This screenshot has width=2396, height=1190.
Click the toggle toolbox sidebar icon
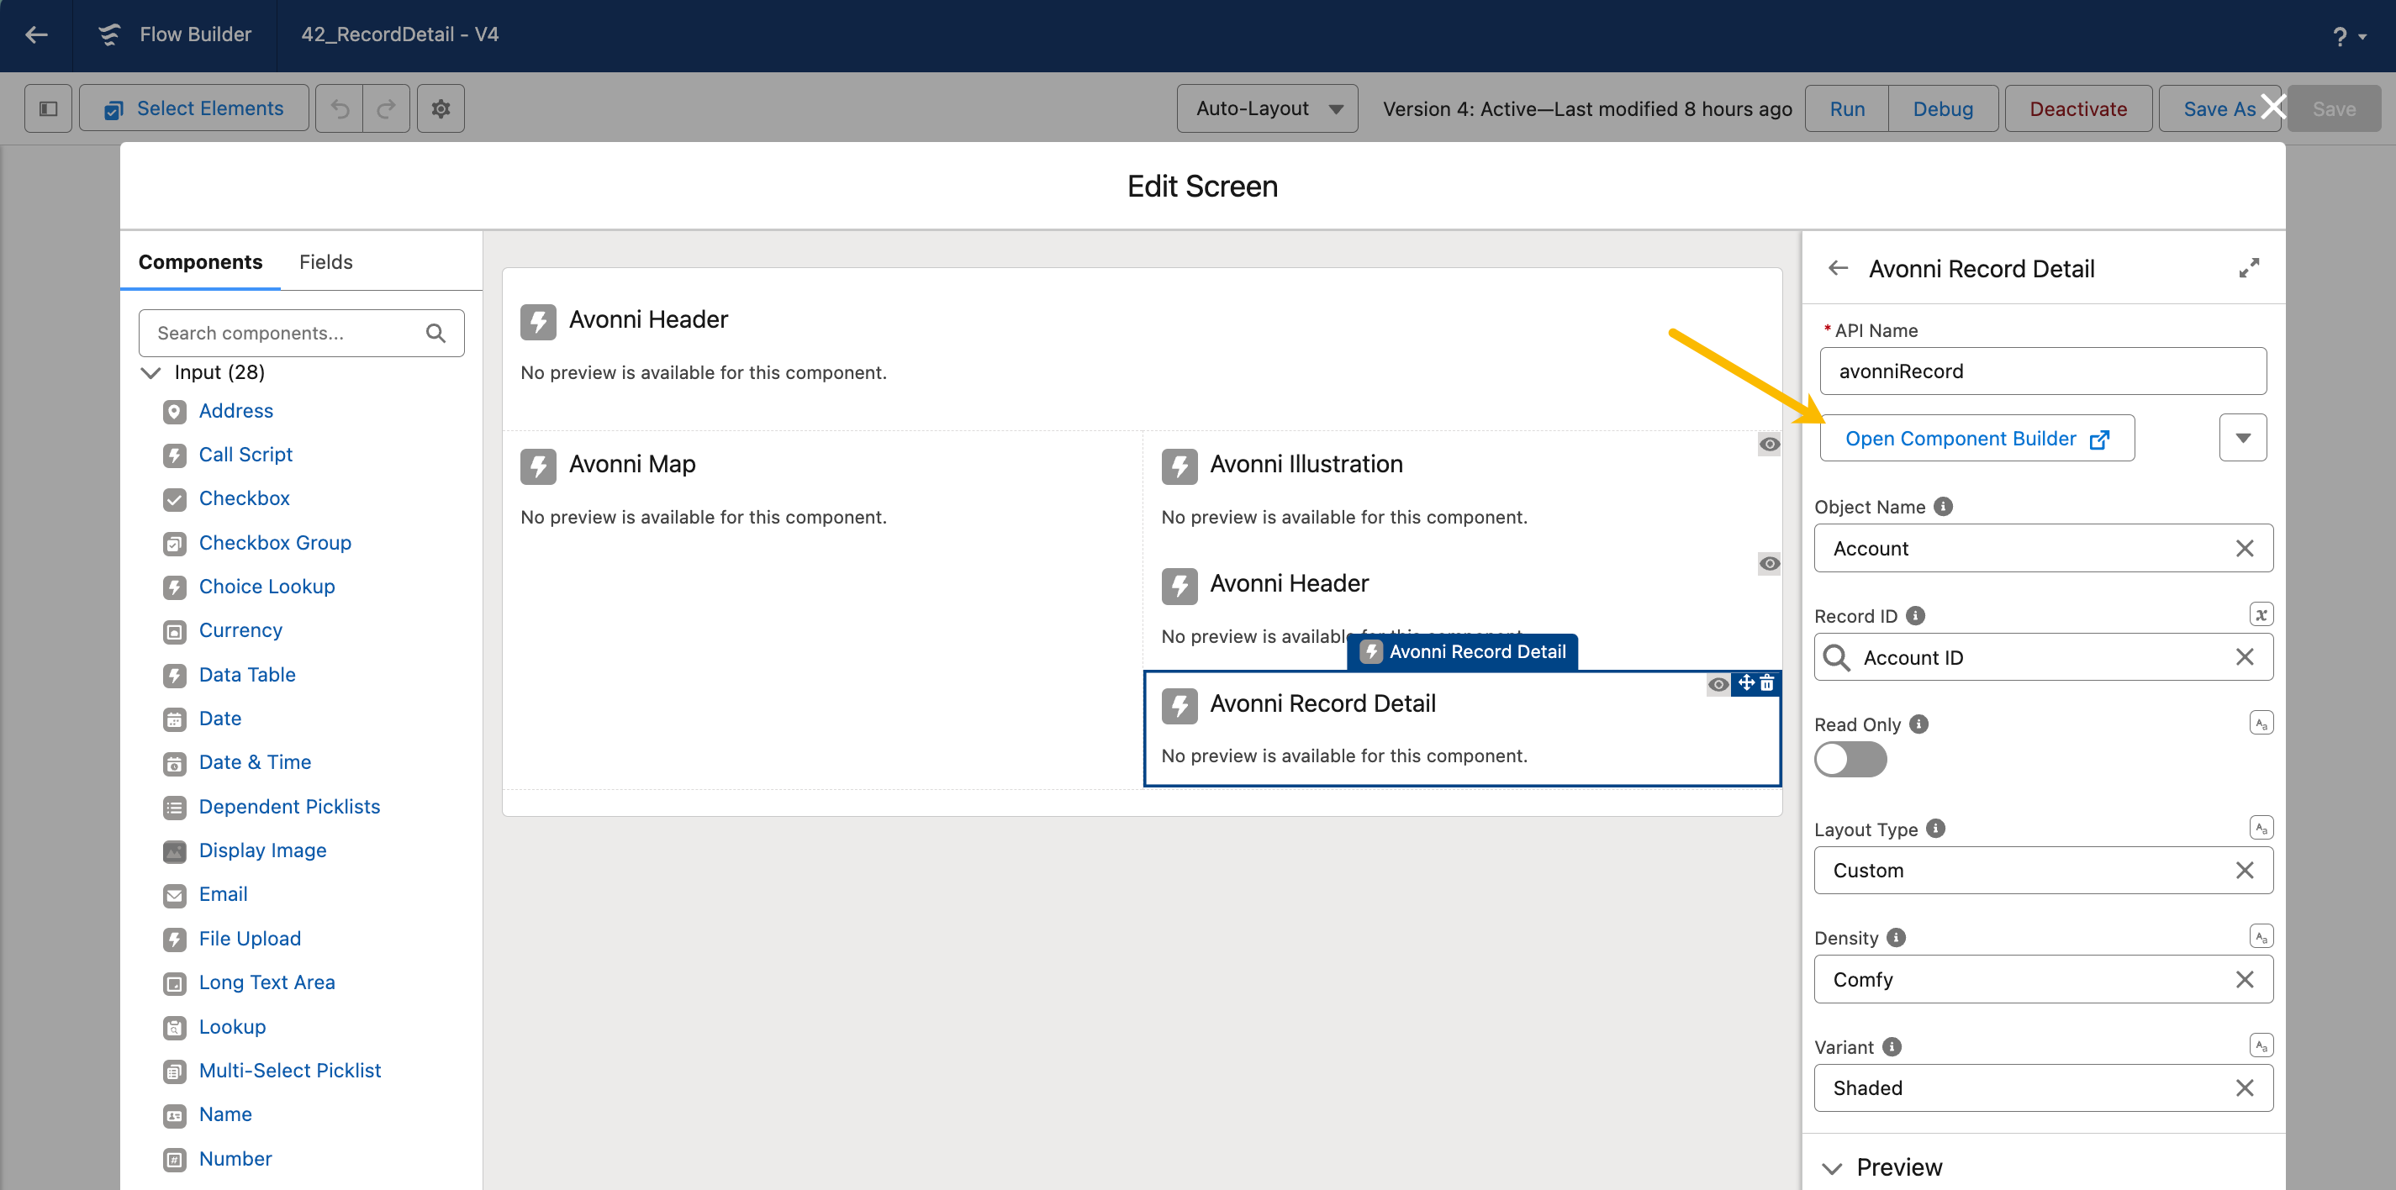(49, 108)
